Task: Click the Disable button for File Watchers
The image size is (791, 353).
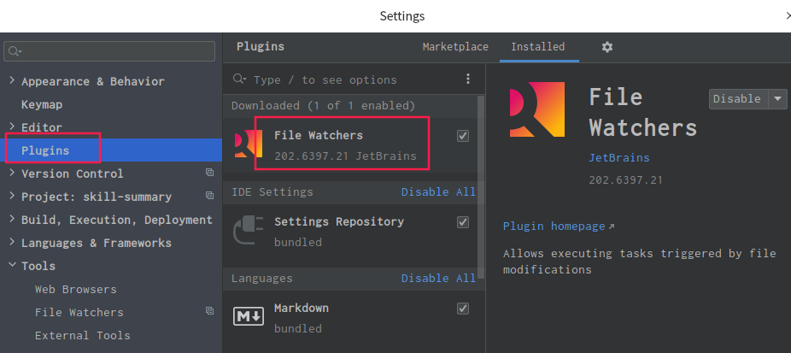Action: coord(738,99)
